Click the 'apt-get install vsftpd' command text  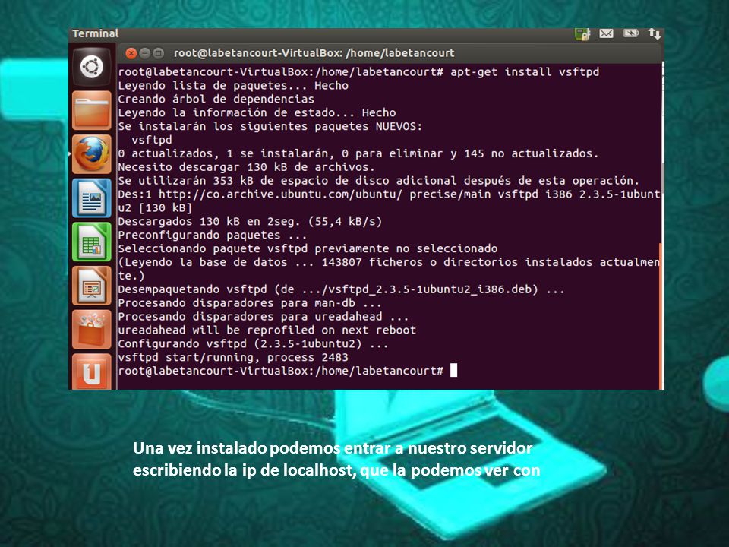(x=525, y=72)
